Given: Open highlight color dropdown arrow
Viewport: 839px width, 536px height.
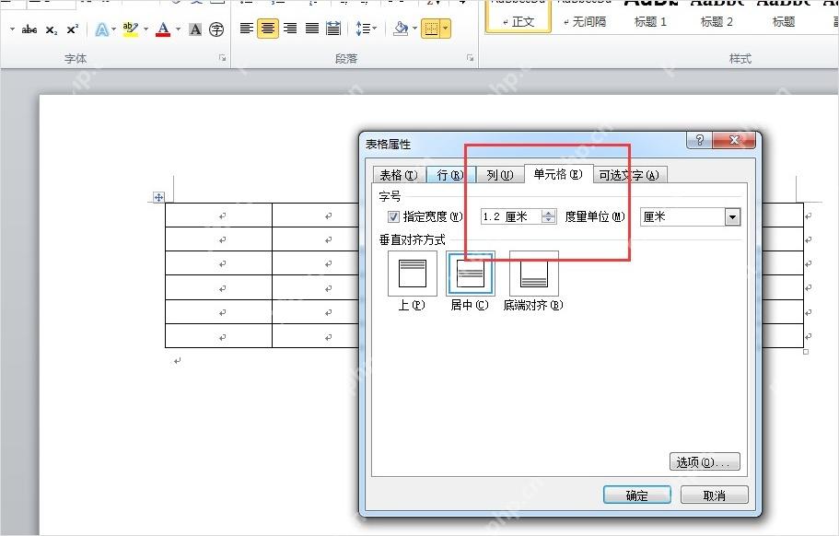Looking at the screenshot, I should [146, 29].
